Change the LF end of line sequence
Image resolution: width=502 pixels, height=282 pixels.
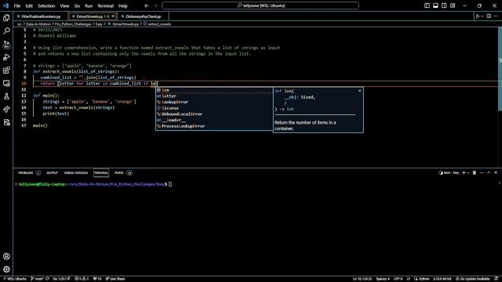pyautogui.click(x=408, y=279)
